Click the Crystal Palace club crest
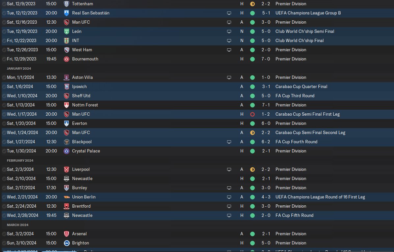Screen dimensions: 394x252 66,151
